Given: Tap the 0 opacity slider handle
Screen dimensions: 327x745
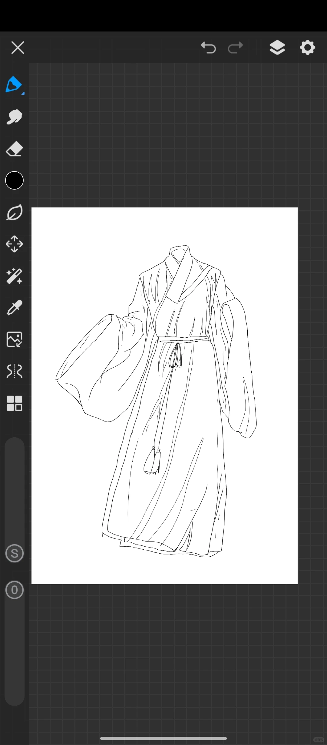Looking at the screenshot, I should [15, 590].
